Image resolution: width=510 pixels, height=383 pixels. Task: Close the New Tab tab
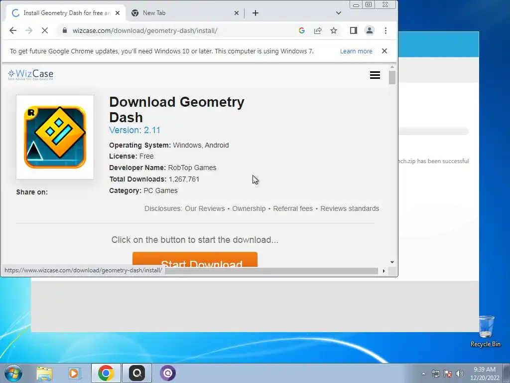pos(237,13)
